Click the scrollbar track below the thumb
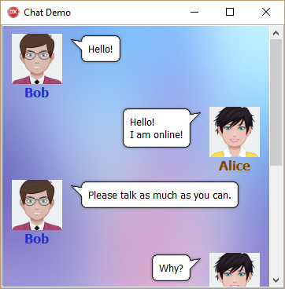The height and width of the screenshot is (289, 285). point(276,220)
